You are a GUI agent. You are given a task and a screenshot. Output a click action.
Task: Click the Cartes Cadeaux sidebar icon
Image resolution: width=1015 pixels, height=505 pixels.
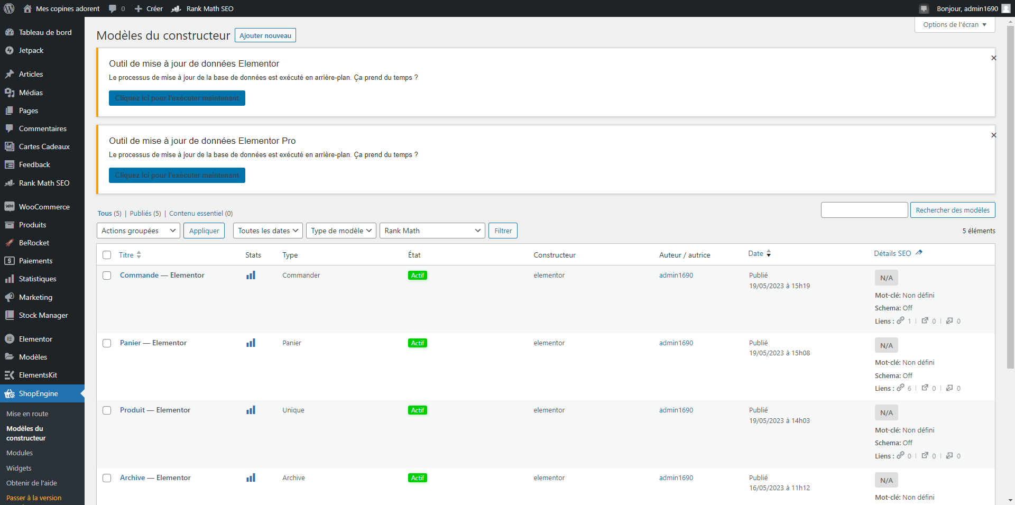click(10, 146)
